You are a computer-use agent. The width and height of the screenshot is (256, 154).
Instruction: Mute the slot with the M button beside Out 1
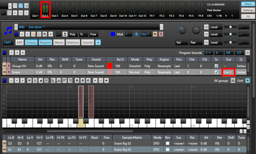tap(155, 34)
